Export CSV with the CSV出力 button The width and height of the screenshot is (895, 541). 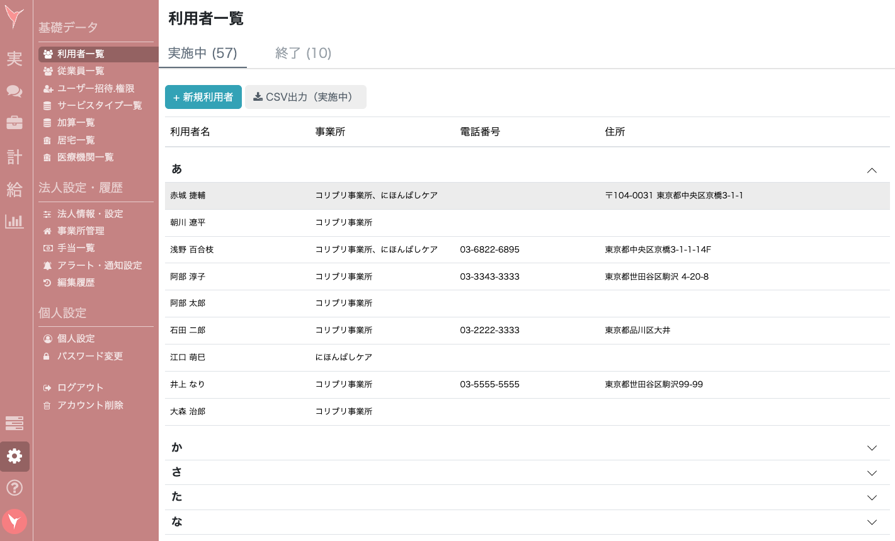click(x=305, y=97)
